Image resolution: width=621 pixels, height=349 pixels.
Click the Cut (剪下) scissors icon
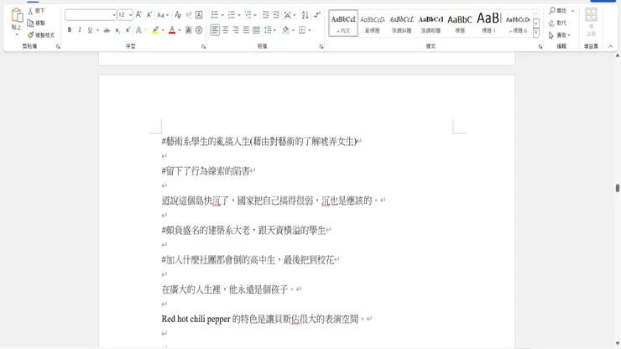point(30,11)
